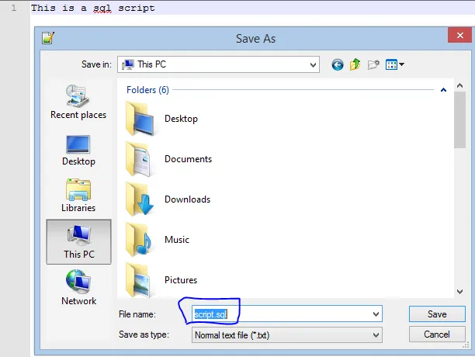Screen dimensions: 475x357
Task: Go up one folder level
Action: pyautogui.click(x=355, y=64)
